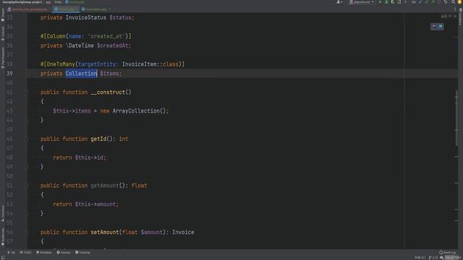Open the user account icon menu

[339, 2]
